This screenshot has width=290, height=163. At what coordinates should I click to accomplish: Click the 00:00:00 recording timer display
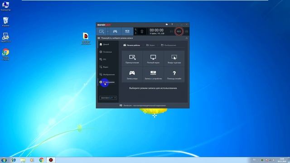(156, 30)
